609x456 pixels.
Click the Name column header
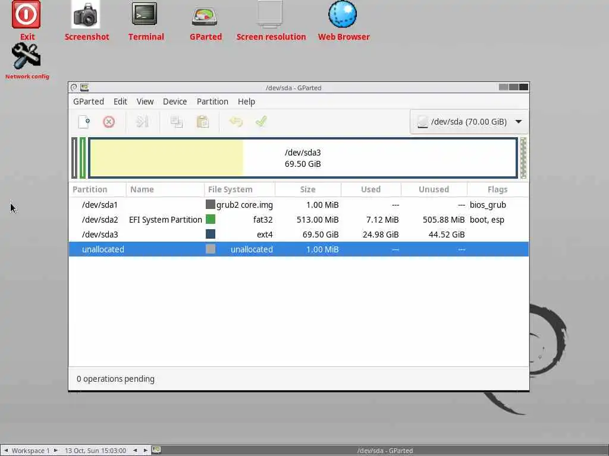pyautogui.click(x=165, y=189)
